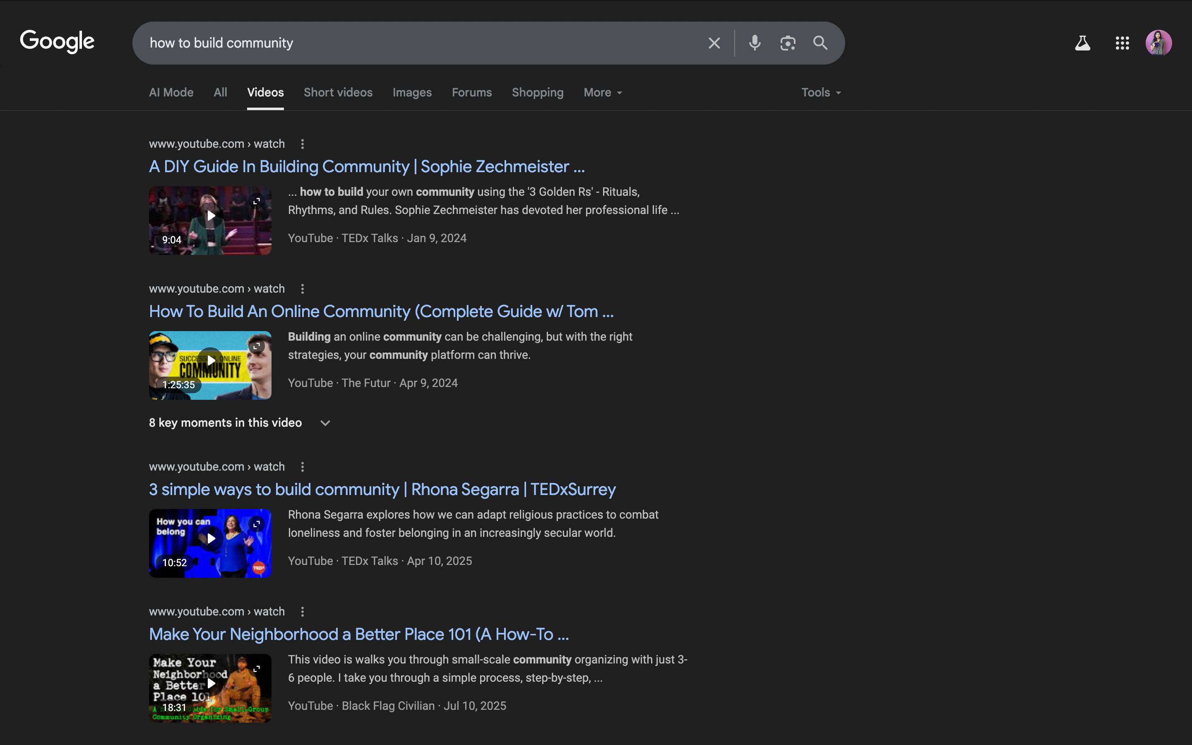Open three-dot menu for Rhona Segarra result

pyautogui.click(x=303, y=466)
